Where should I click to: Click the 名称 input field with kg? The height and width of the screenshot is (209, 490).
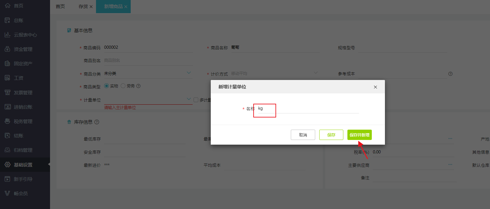[x=308, y=108]
